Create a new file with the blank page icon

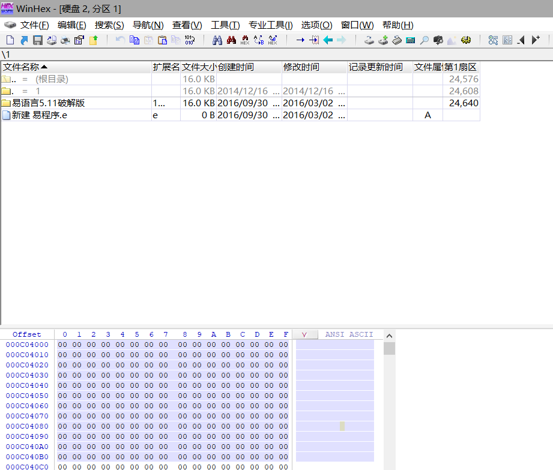click(x=10, y=40)
